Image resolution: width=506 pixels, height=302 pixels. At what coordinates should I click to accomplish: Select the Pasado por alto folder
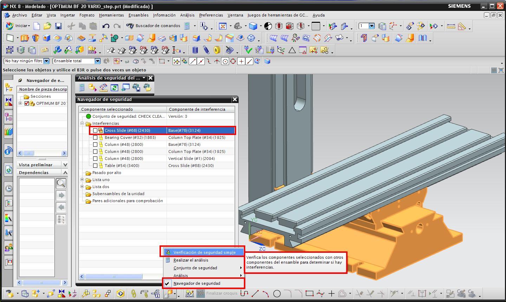(106, 173)
